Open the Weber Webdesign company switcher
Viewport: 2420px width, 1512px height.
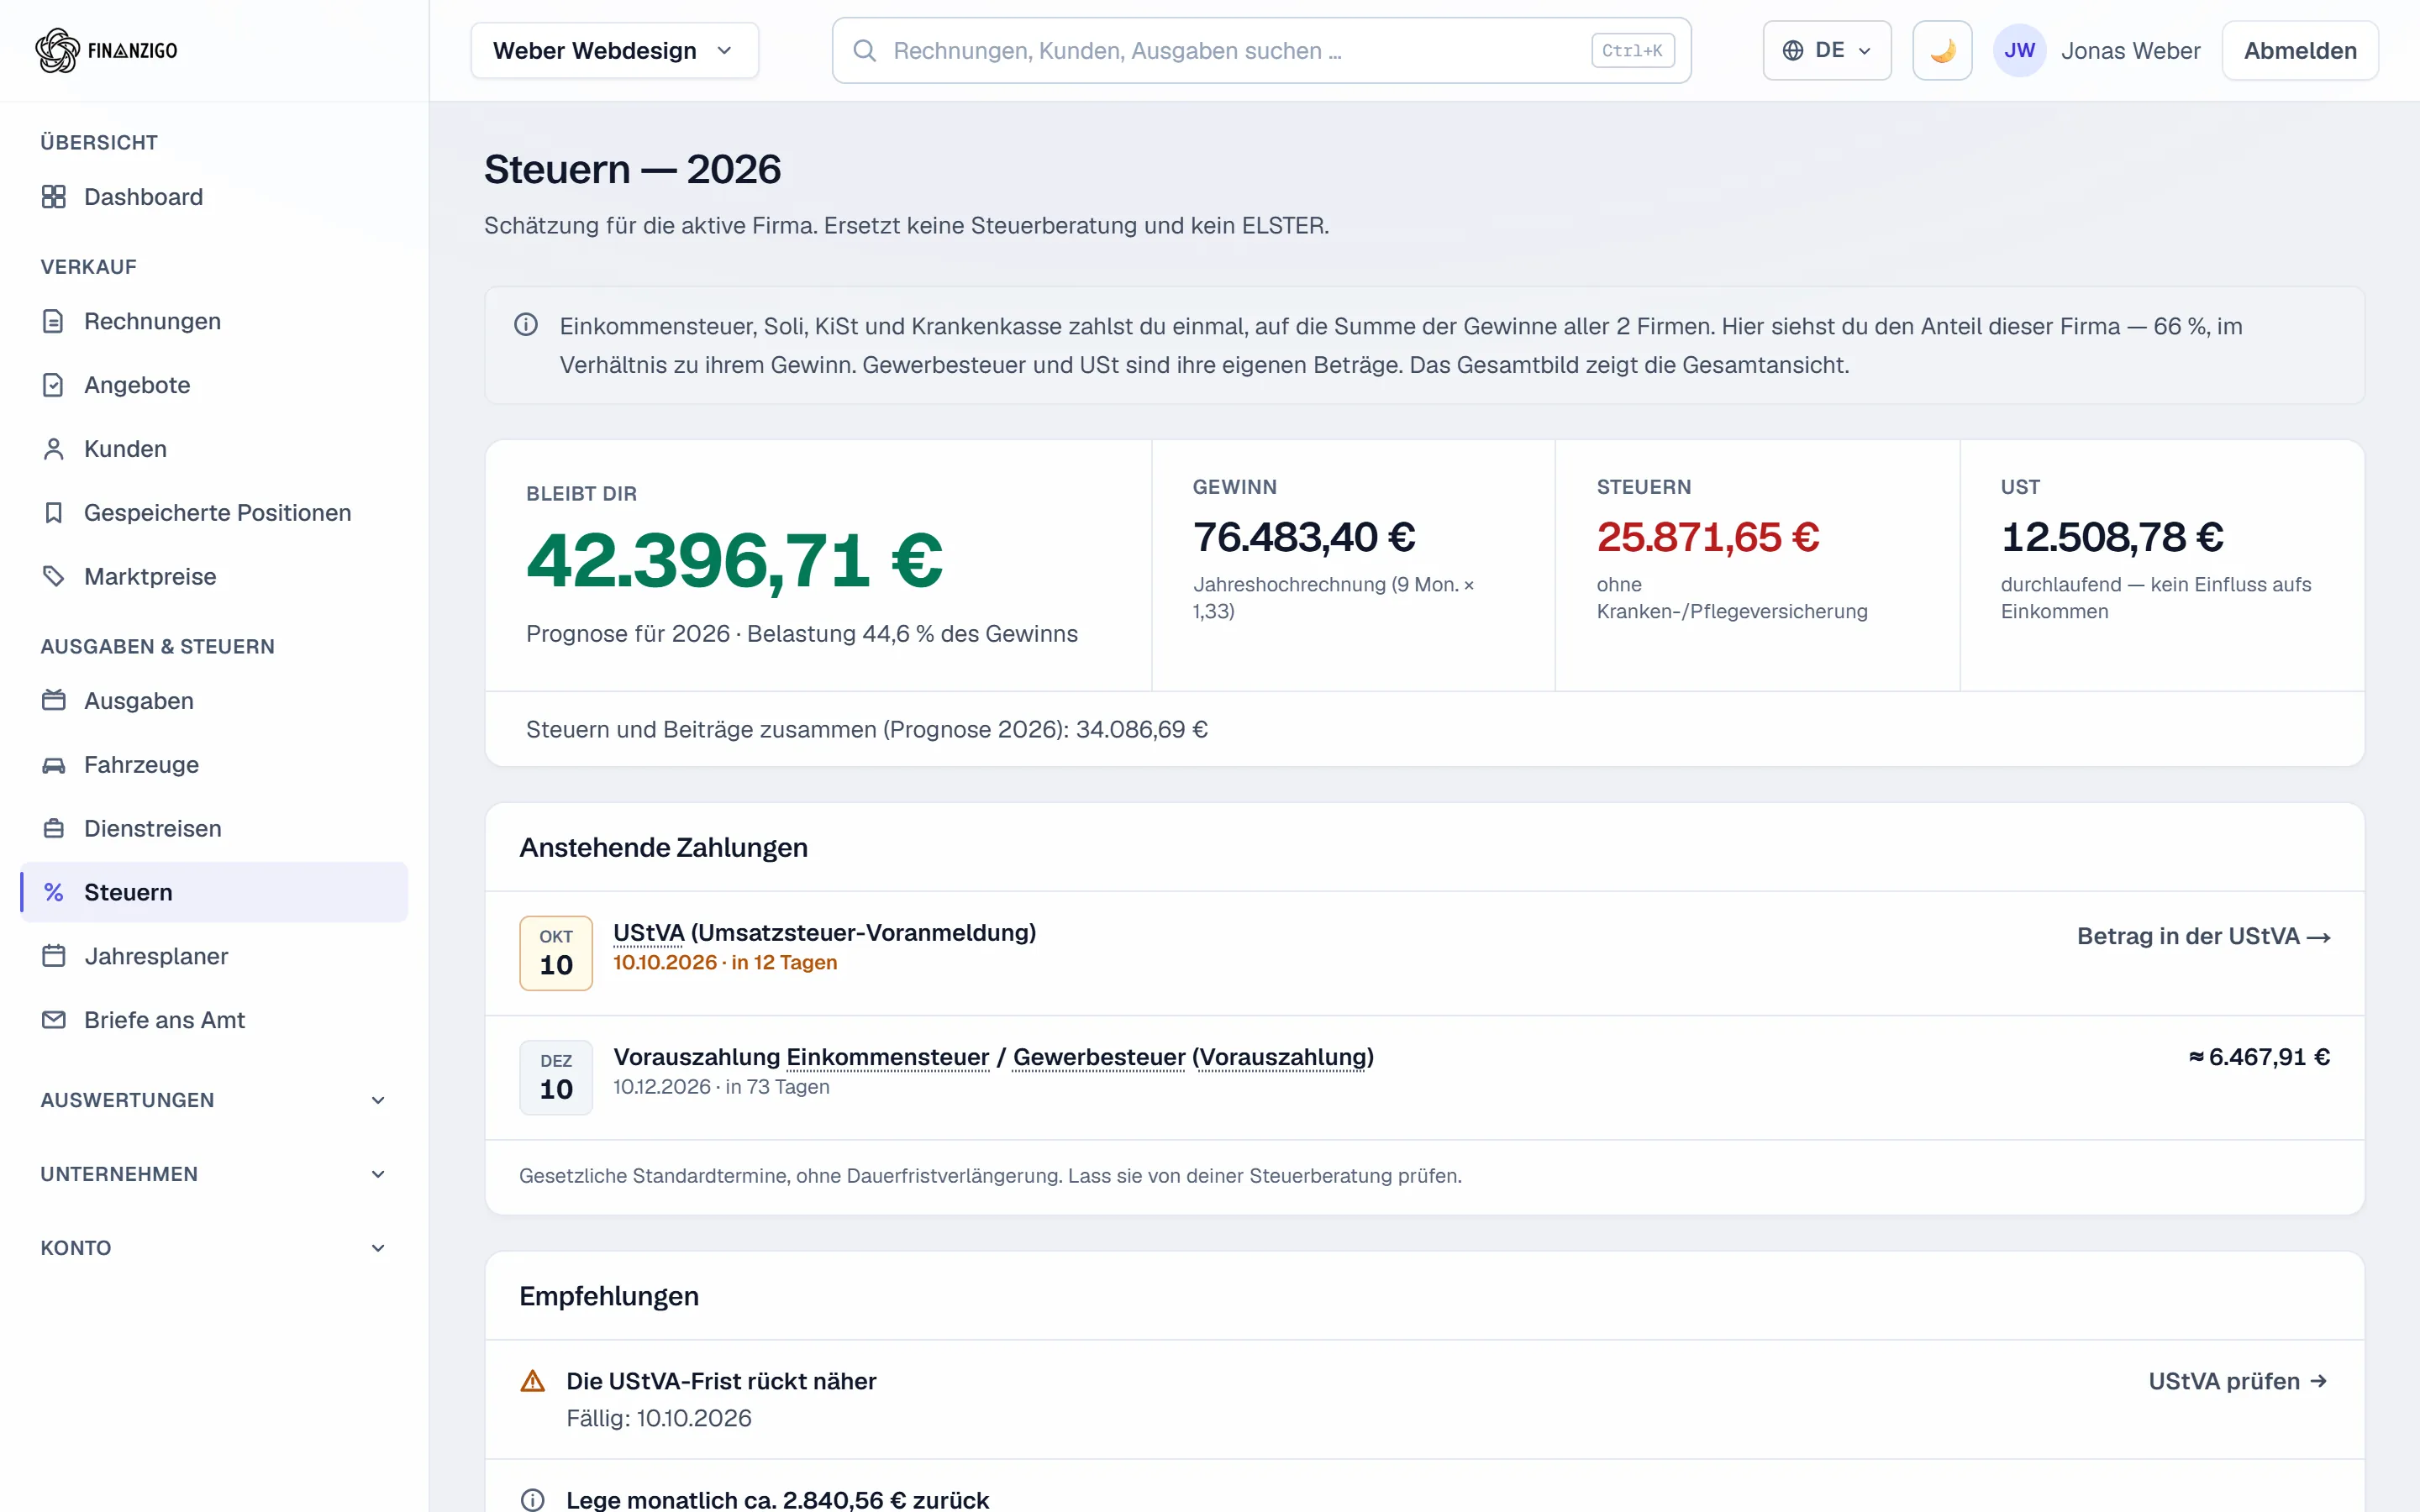(615, 51)
